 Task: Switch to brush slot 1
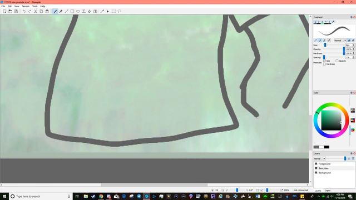pyautogui.click(x=315, y=22)
